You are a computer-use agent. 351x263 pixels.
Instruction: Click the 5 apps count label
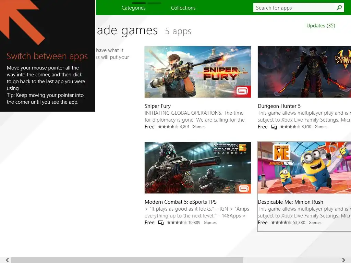(178, 31)
